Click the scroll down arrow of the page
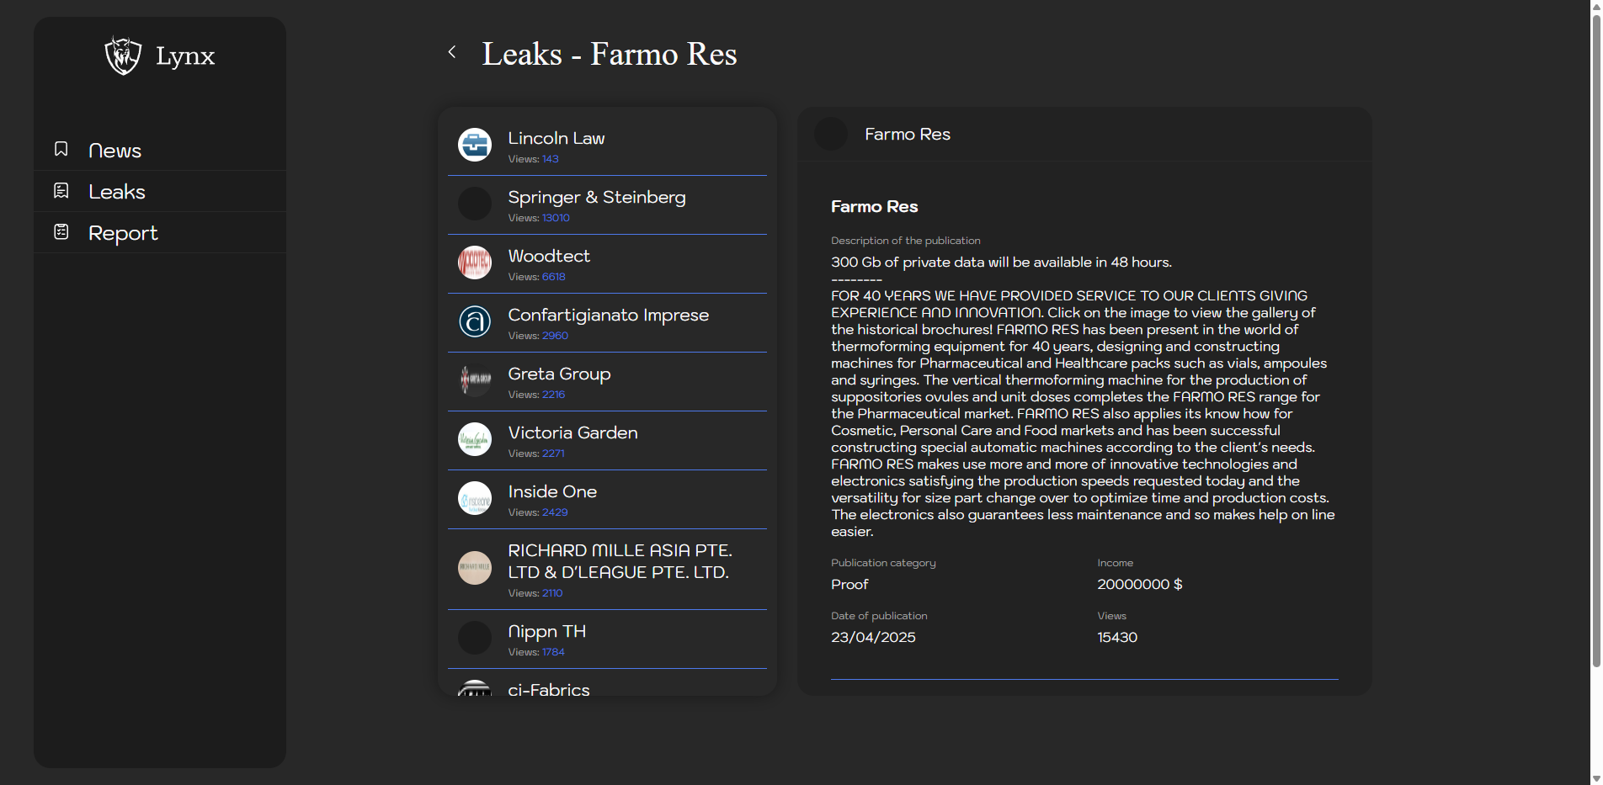Screen dimensions: 1603x785 pos(1595,778)
